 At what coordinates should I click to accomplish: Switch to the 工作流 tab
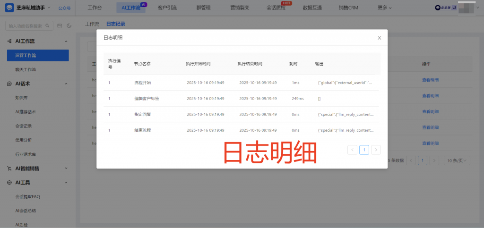92,24
